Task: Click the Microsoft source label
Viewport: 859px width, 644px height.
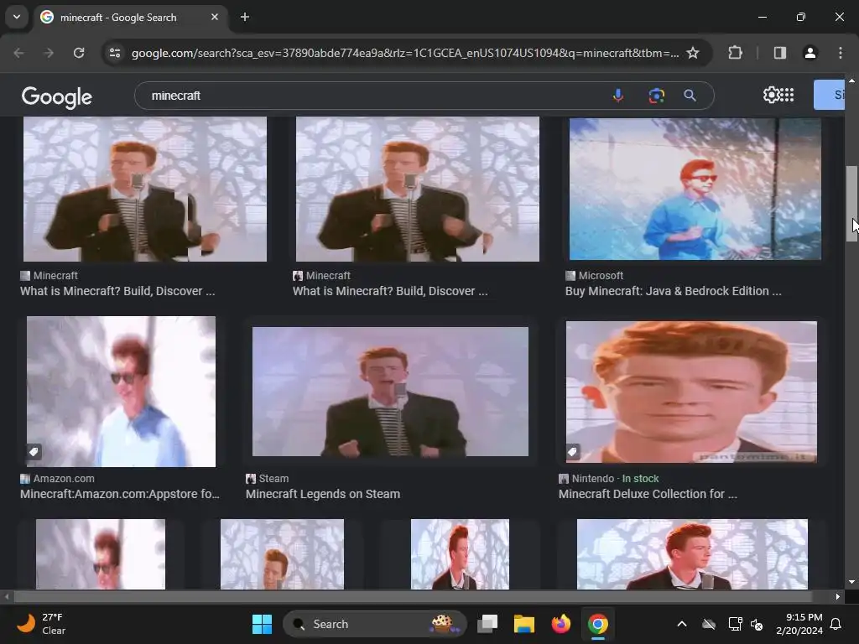Action: coord(601,276)
